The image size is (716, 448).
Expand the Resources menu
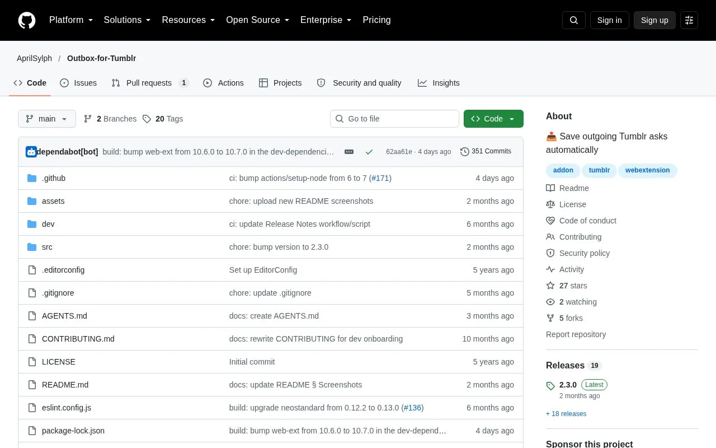(x=189, y=20)
